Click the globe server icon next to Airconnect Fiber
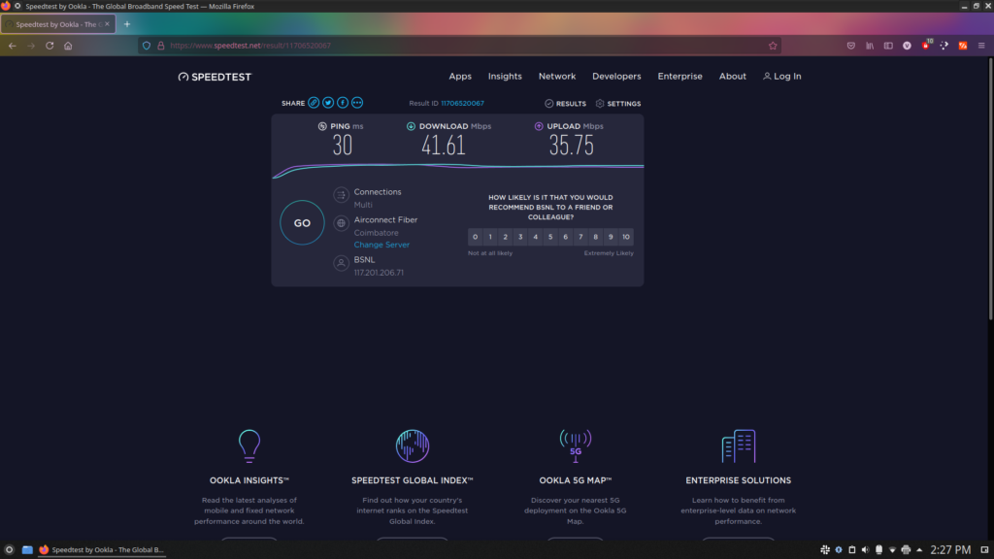 pyautogui.click(x=341, y=223)
